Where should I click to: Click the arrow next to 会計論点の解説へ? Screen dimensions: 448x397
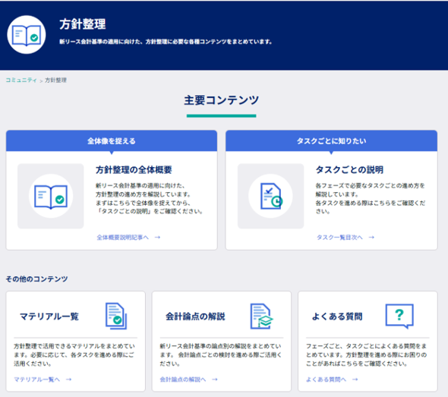215,380
